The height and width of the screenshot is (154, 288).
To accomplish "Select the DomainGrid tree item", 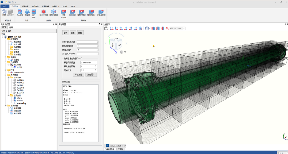I will point(19,73).
